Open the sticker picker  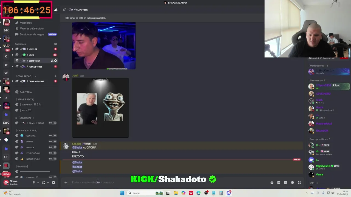(x=285, y=182)
